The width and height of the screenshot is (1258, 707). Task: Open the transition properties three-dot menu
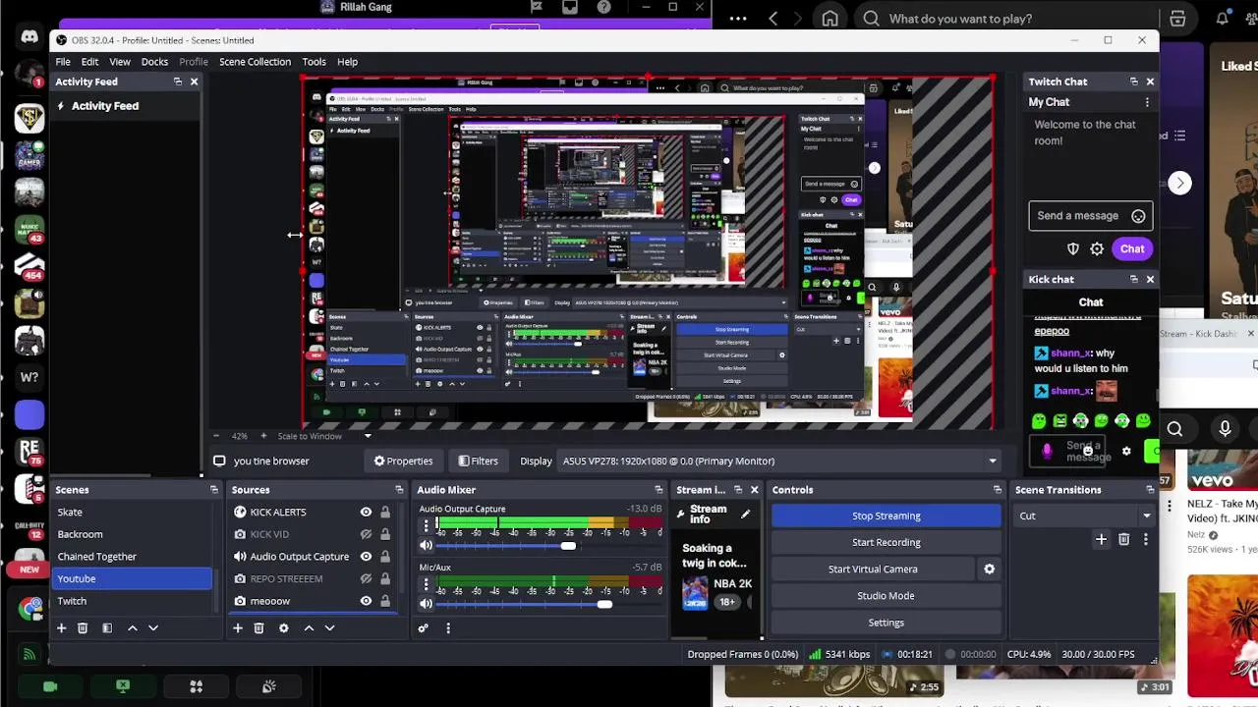[x=1146, y=539]
